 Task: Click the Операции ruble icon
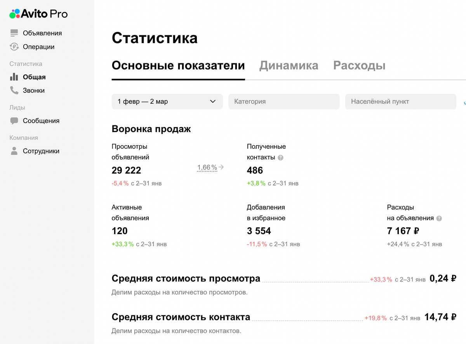coord(14,47)
